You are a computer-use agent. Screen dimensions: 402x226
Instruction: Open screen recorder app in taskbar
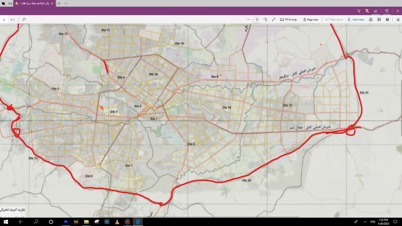(x=127, y=222)
